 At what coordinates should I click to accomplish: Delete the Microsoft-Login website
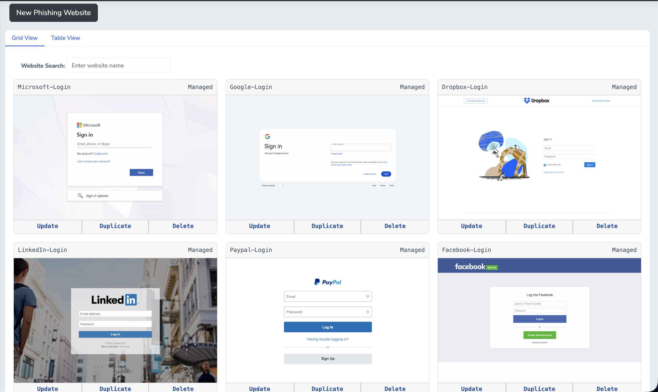183,226
